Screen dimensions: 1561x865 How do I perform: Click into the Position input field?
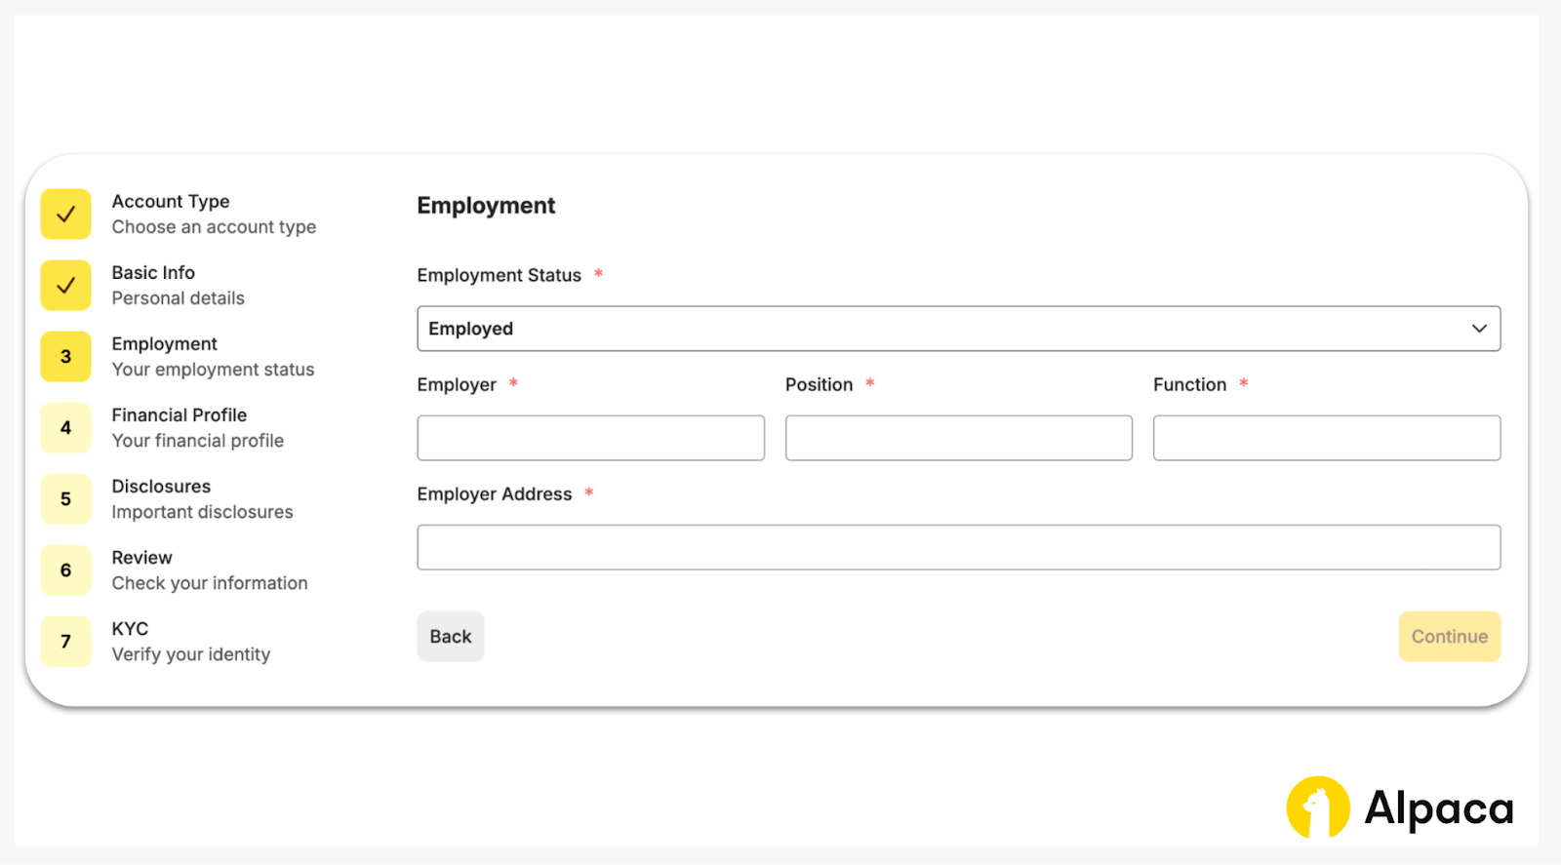point(958,438)
